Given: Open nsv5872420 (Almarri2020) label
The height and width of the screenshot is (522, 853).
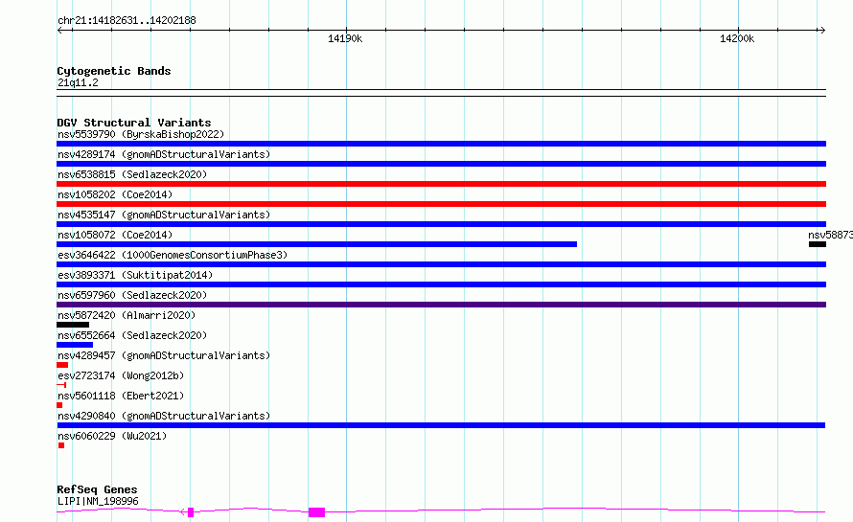Looking at the screenshot, I should 127,315.
